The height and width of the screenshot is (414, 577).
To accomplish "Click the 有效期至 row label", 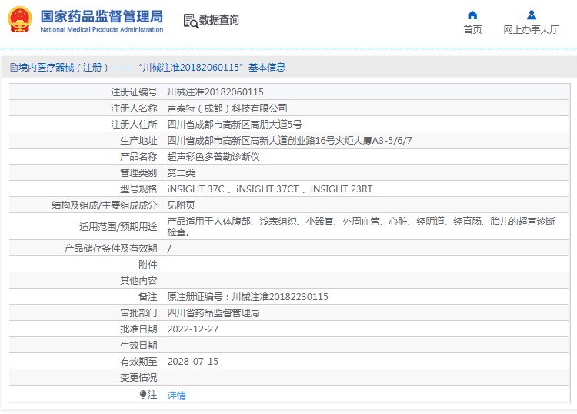I will [x=138, y=362].
